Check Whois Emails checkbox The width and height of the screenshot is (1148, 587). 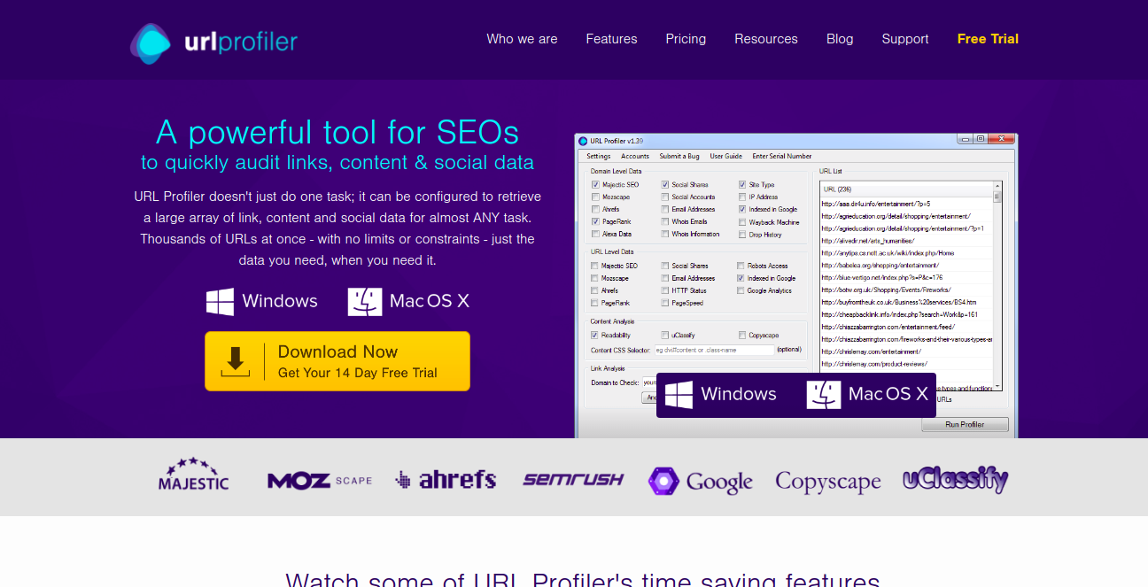point(665,221)
